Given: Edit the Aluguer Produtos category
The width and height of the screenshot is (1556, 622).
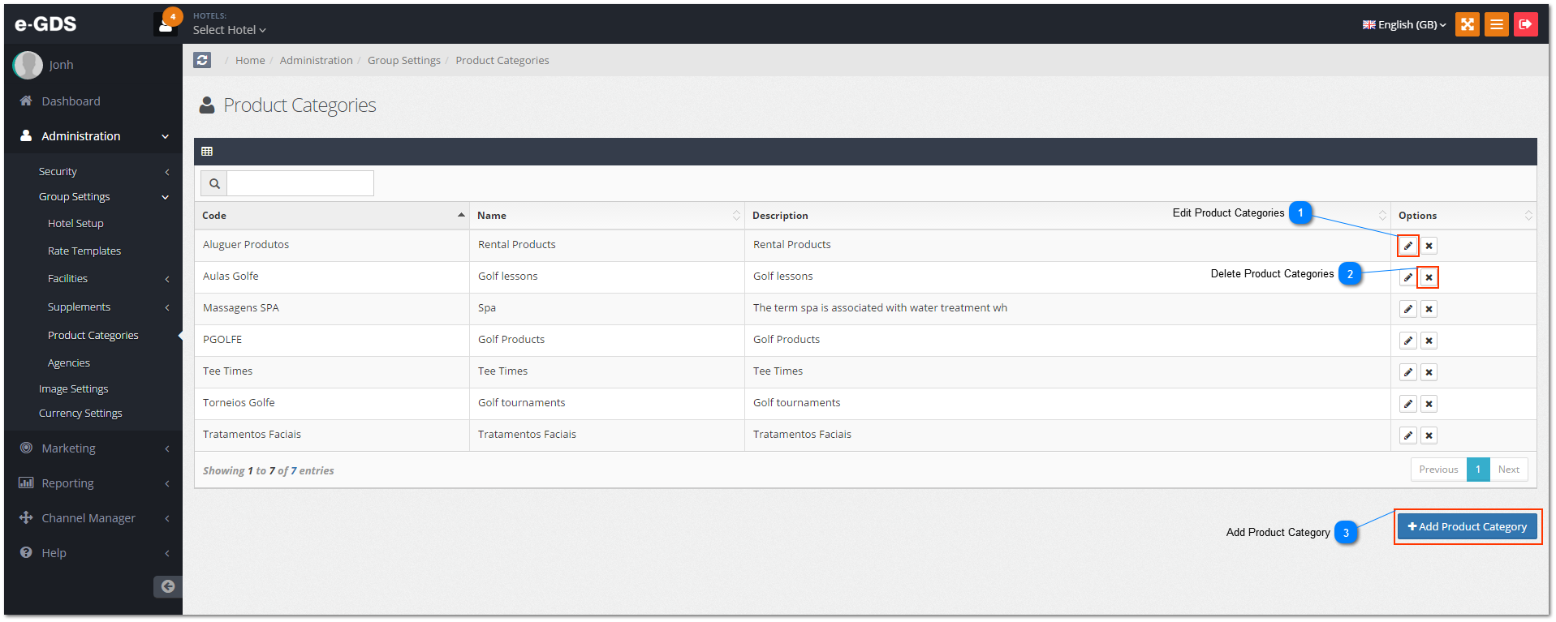Looking at the screenshot, I should click(x=1408, y=246).
